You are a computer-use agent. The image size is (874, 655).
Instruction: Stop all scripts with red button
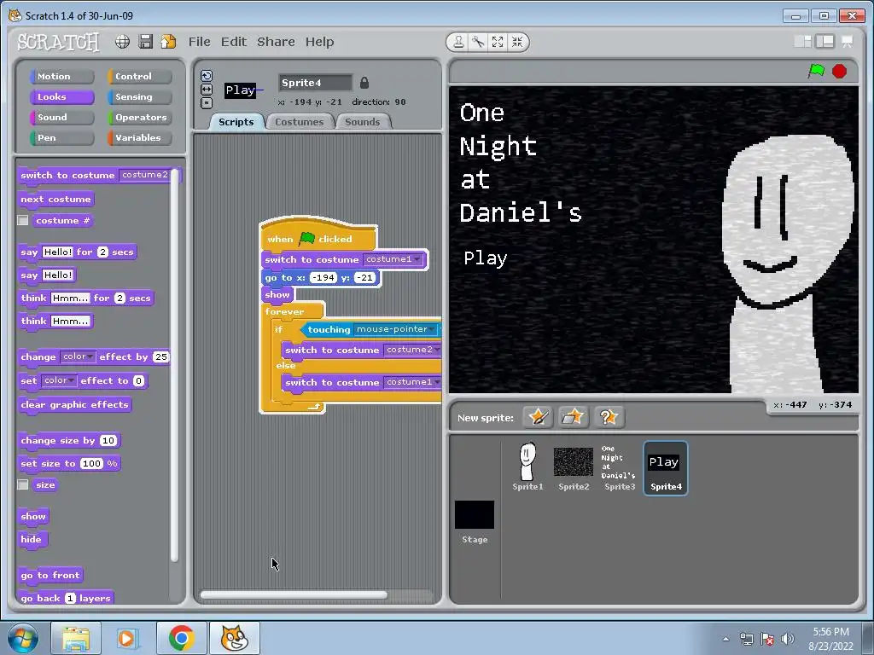840,72
